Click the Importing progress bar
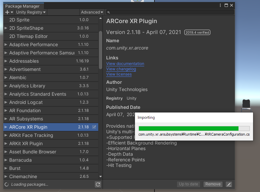260x192 pixels. pyautogui.click(x=194, y=129)
